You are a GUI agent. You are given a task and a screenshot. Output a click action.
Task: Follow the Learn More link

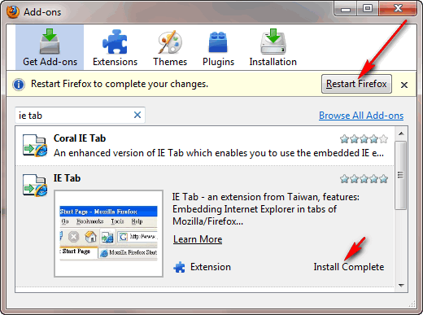198,239
